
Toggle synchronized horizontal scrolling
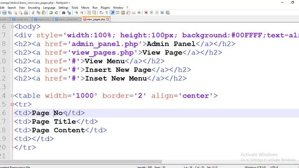pyautogui.click(x=94, y=13)
